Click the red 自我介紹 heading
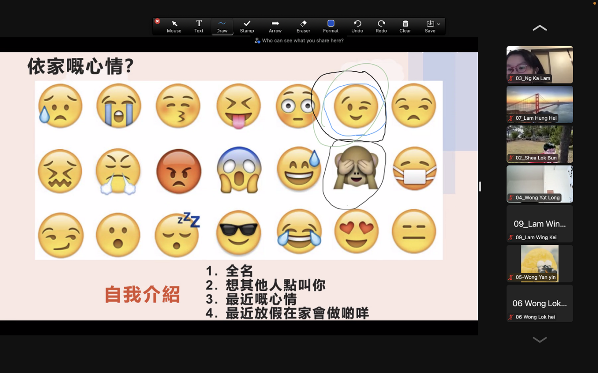Viewport: 598px width, 373px height. [142, 295]
